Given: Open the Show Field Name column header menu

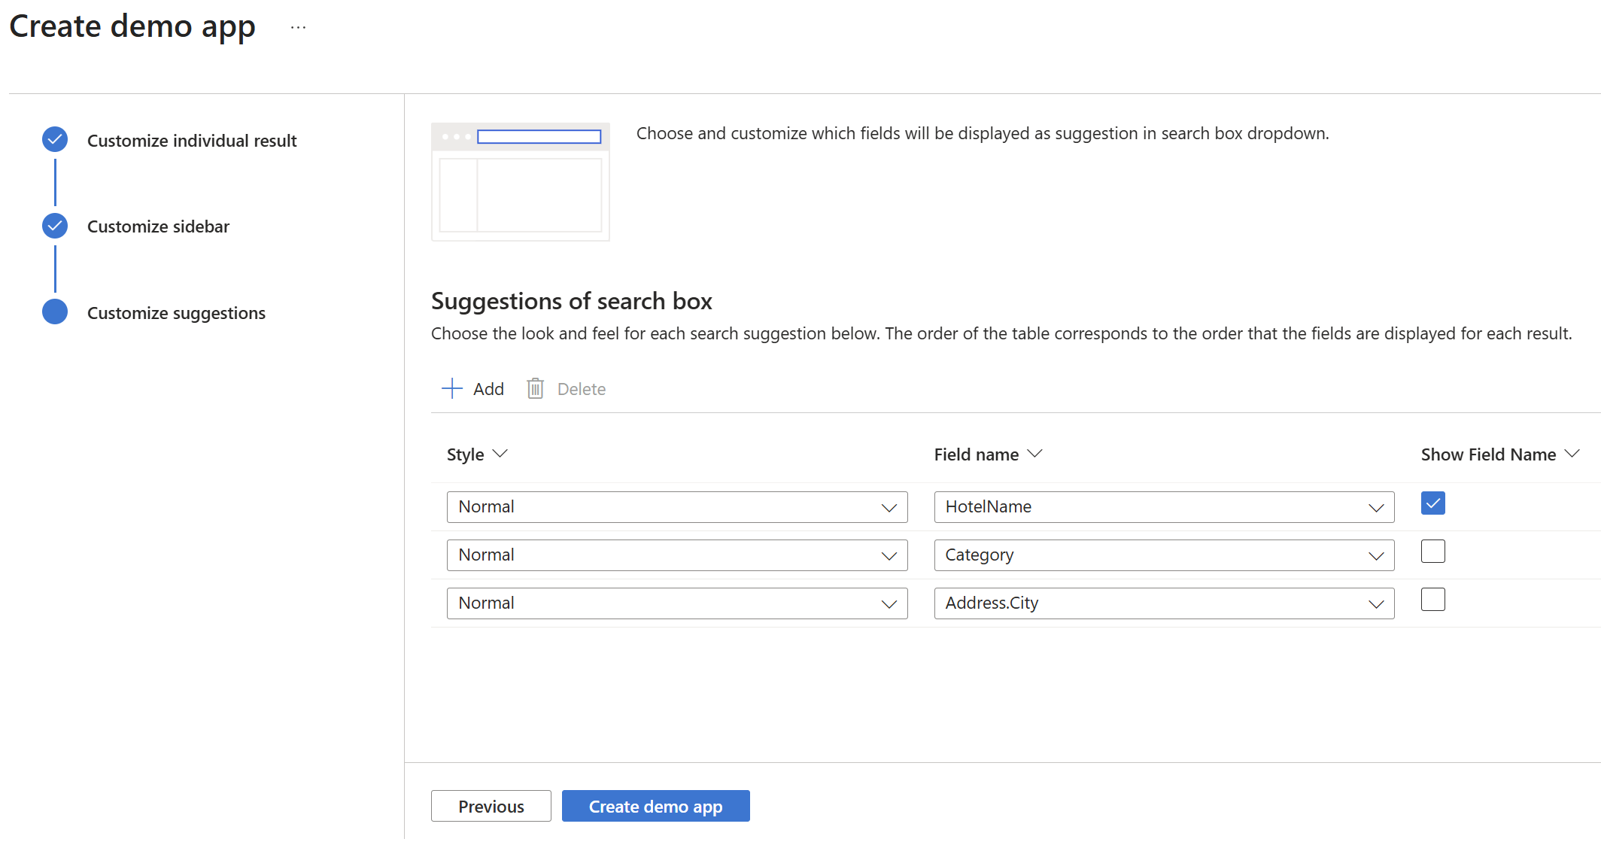Looking at the screenshot, I should [x=1572, y=454].
